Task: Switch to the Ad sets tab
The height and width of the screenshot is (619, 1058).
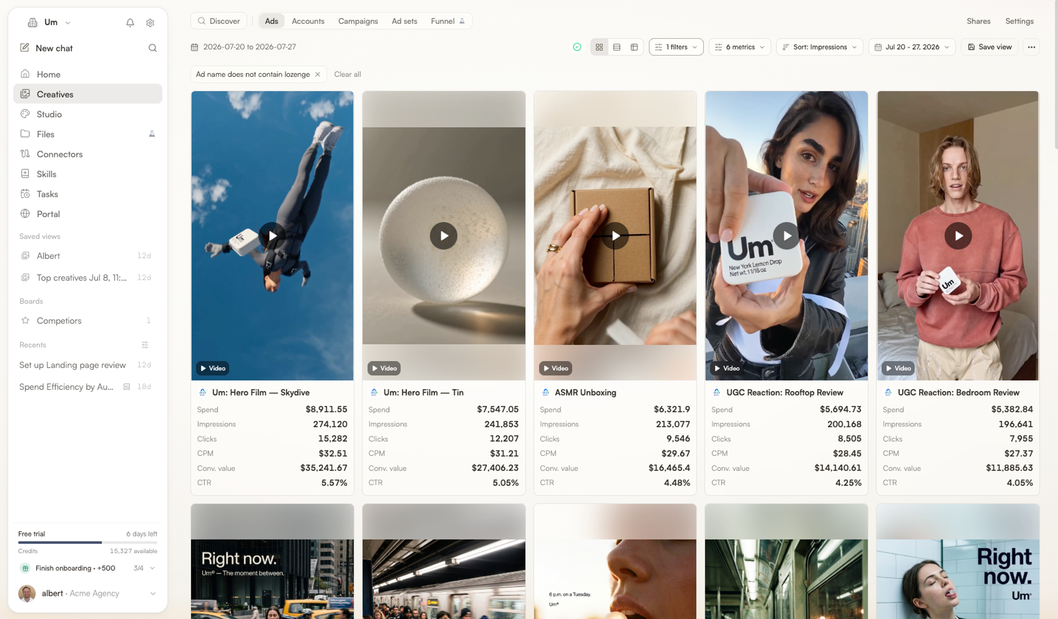Action: click(x=404, y=21)
